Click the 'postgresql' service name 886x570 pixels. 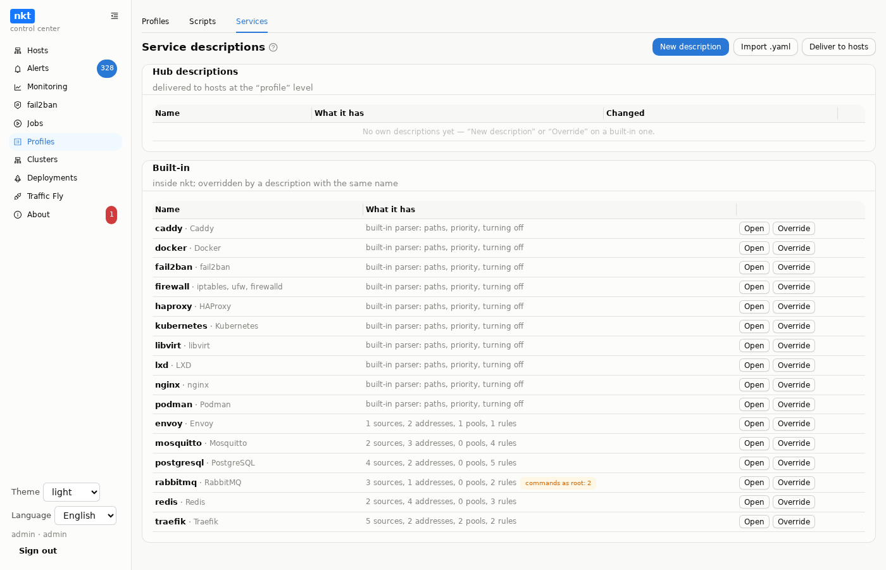pyautogui.click(x=180, y=463)
